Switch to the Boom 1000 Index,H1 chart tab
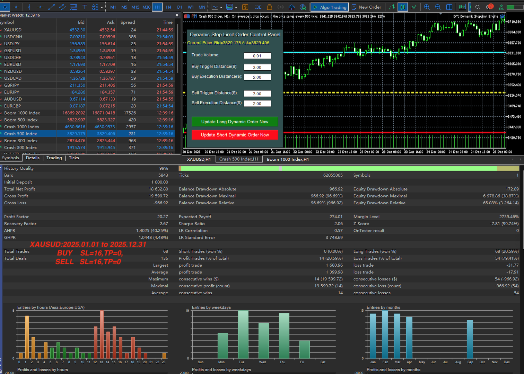The height and width of the screenshot is (374, 524). point(288,159)
